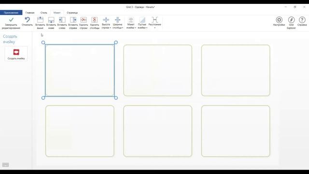Open Справка help icon
This screenshot has height=174, width=309.
click(302, 21)
